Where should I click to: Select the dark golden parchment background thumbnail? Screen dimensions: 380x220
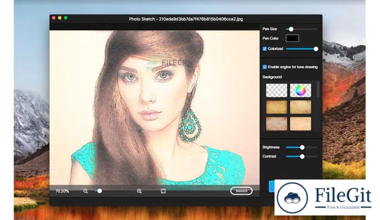[x=276, y=107]
